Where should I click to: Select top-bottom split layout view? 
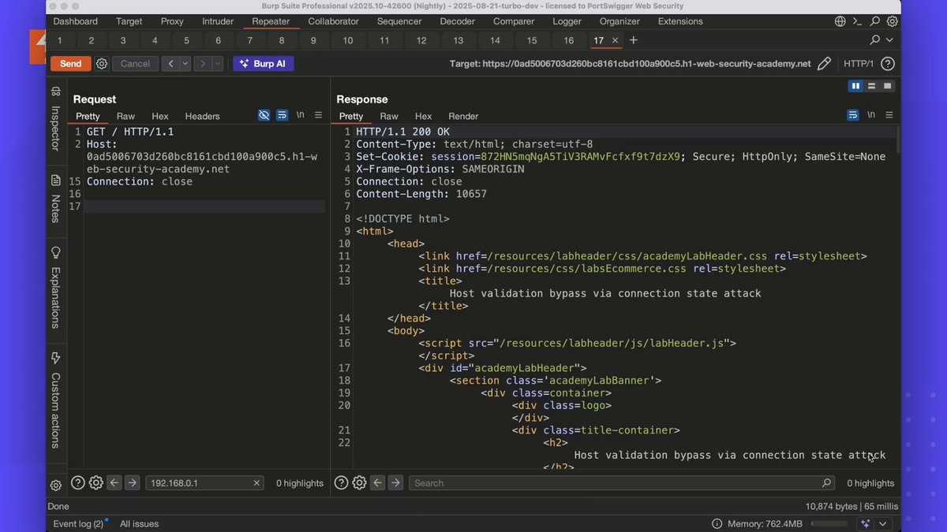[871, 86]
